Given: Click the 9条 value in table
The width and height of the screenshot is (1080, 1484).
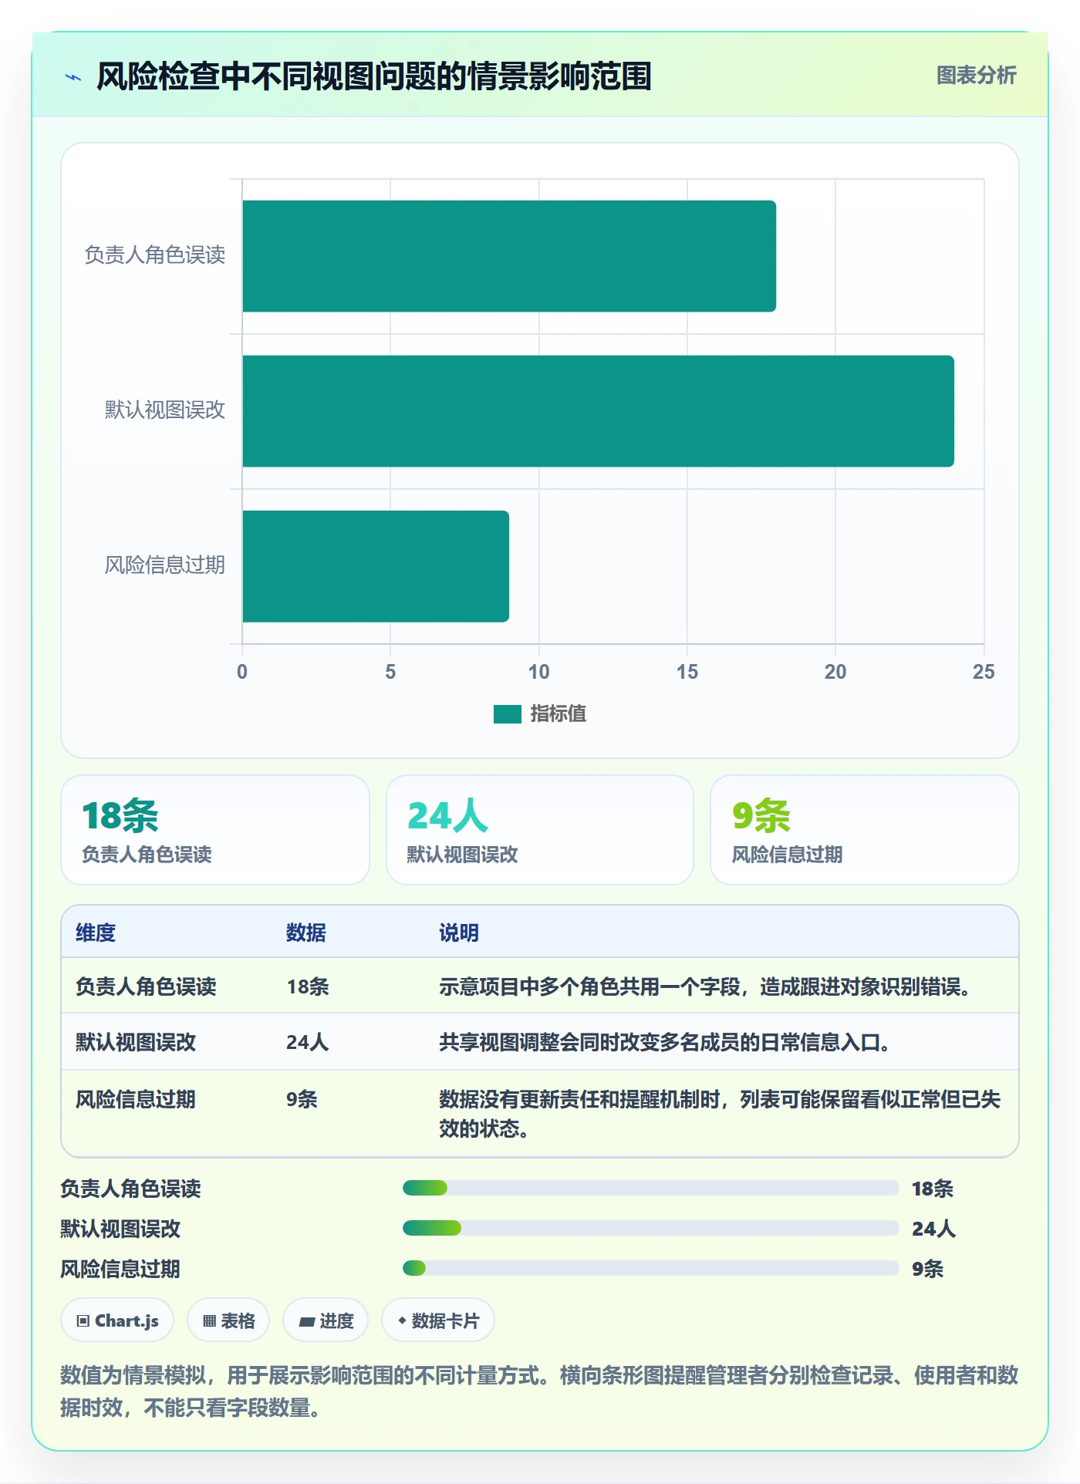Looking at the screenshot, I should [302, 1099].
